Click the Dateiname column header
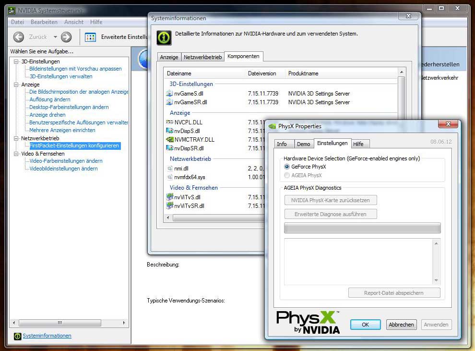Image resolution: width=475 pixels, height=351 pixels. [204, 73]
